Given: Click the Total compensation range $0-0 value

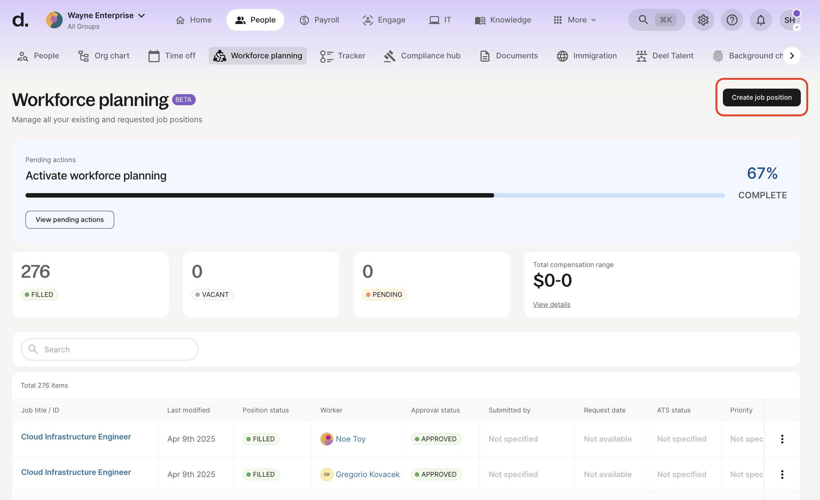Looking at the screenshot, I should coord(553,280).
